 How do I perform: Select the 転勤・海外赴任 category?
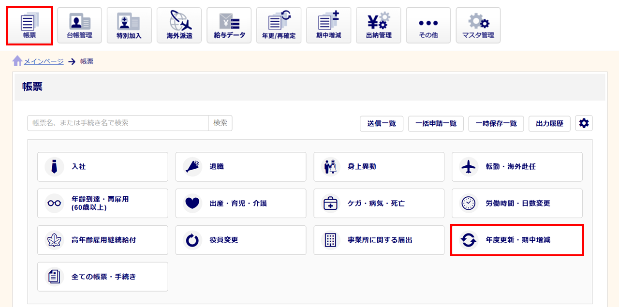click(x=517, y=167)
